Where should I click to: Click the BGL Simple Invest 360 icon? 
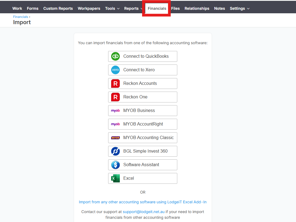coord(115,151)
